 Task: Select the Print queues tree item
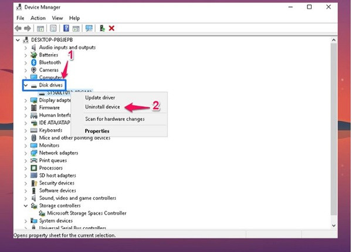pos(53,160)
